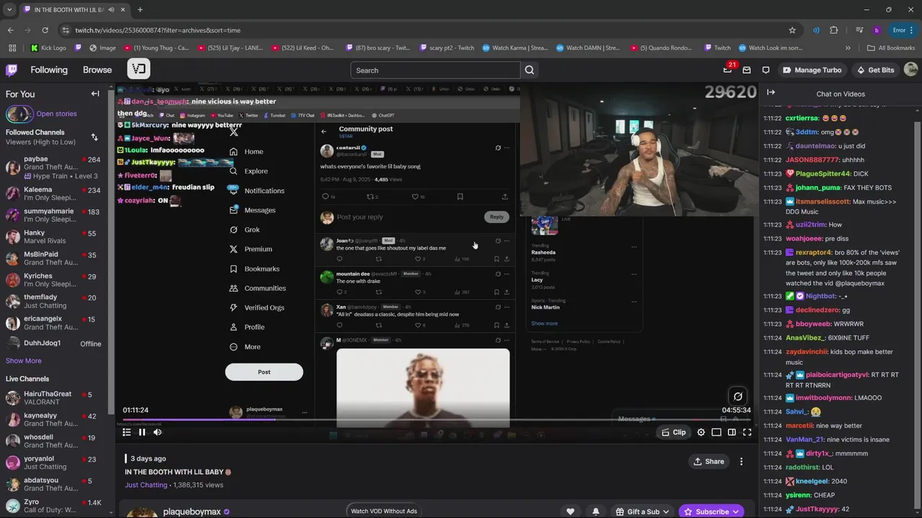Click the Chrome address bar URL
This screenshot has height=518, width=922.
[158, 30]
